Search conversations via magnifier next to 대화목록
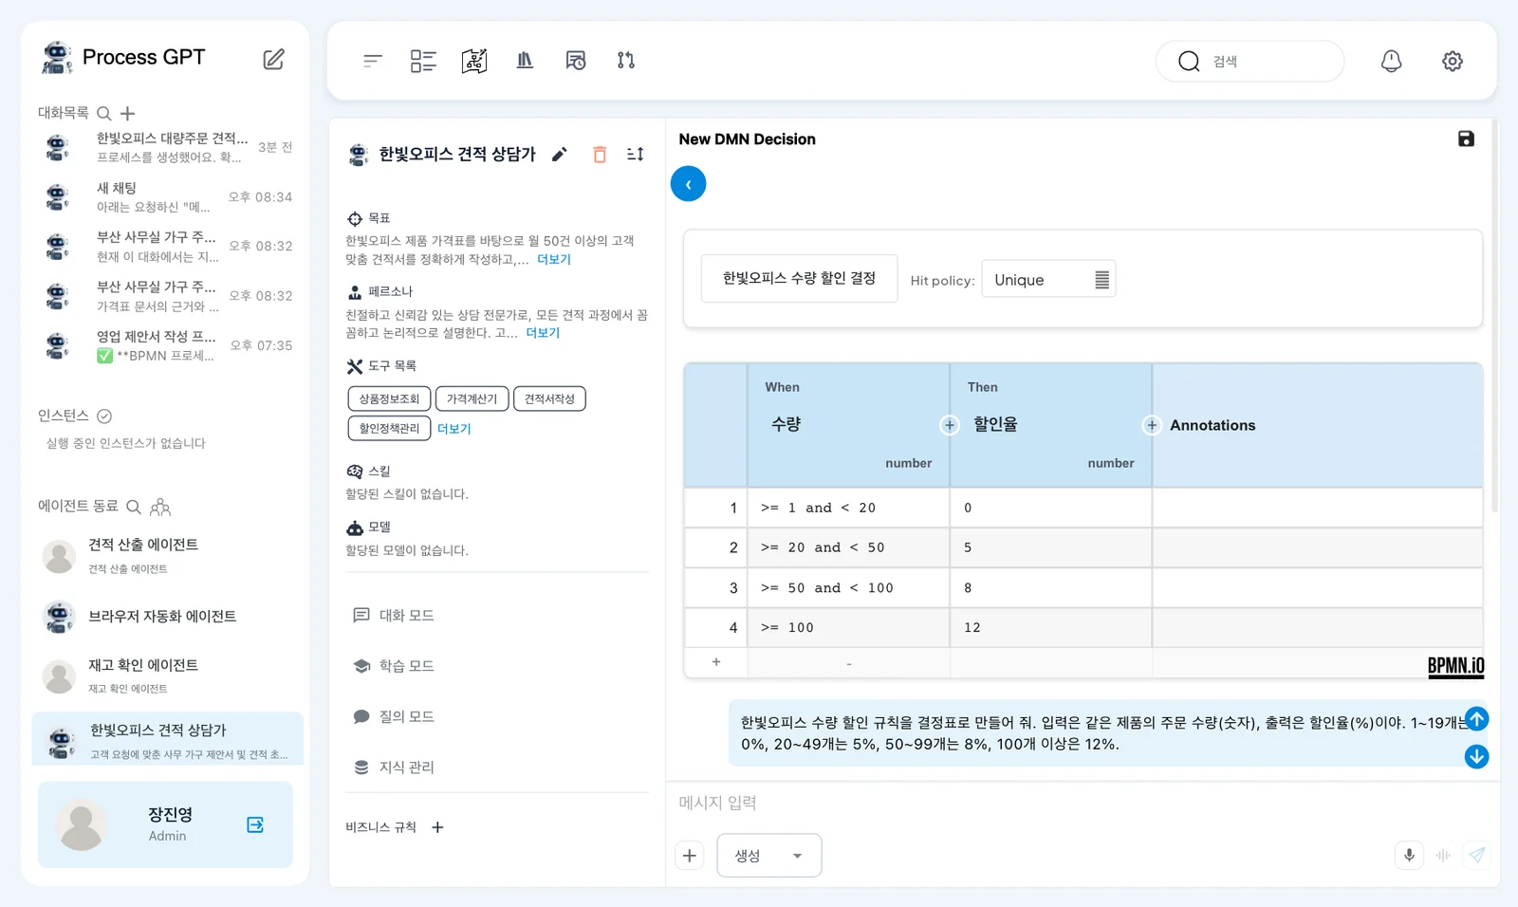1518x907 pixels. click(x=104, y=114)
